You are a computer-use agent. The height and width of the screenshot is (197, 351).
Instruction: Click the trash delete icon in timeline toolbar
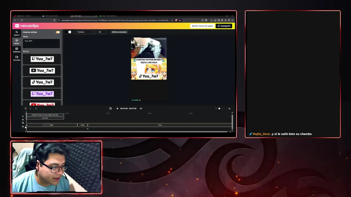pos(36,109)
